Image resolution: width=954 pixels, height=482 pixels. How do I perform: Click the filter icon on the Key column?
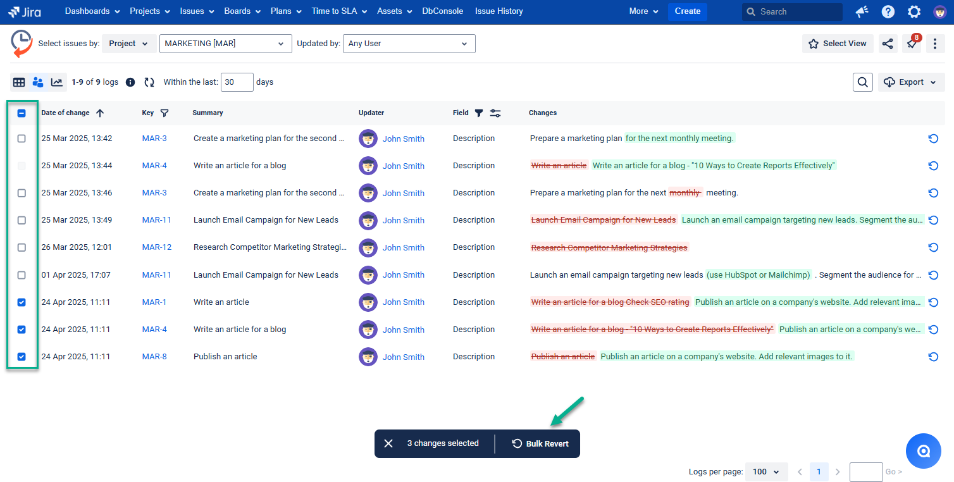point(165,113)
